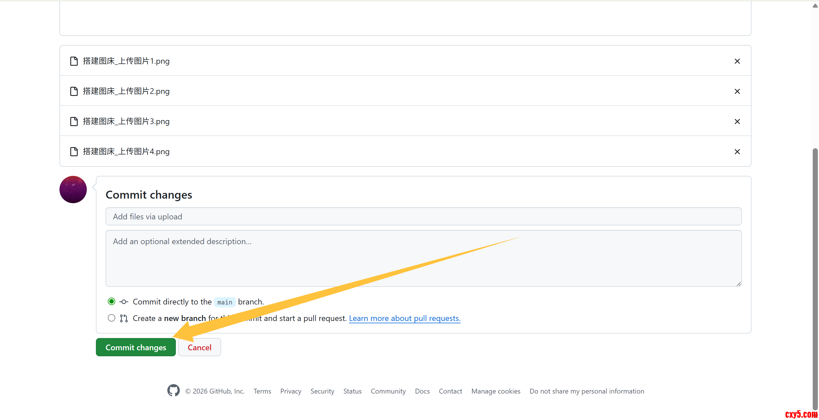Click file icon beside 搭建图床_上传图片4.png
The height and width of the screenshot is (420, 819).
click(x=74, y=152)
